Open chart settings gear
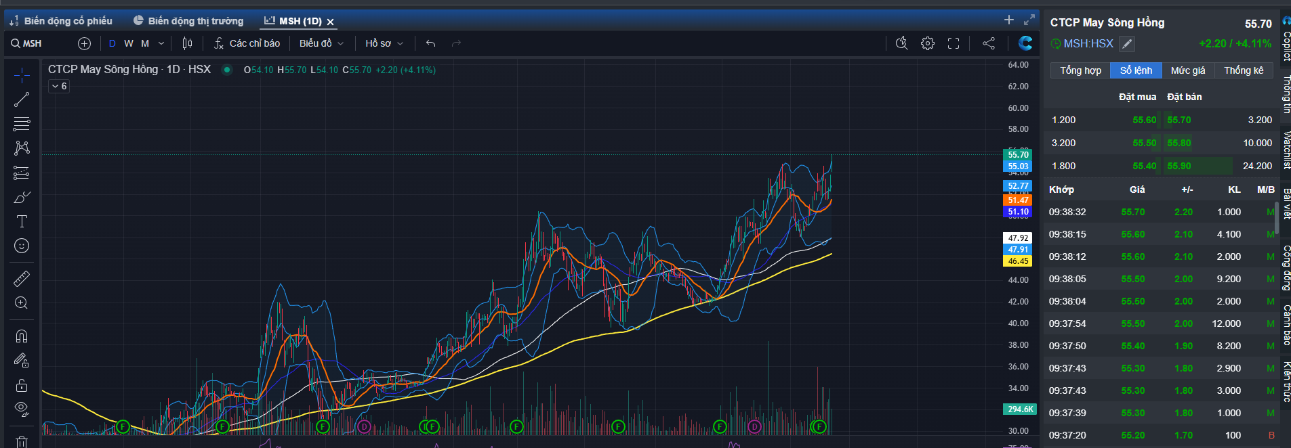 [928, 43]
